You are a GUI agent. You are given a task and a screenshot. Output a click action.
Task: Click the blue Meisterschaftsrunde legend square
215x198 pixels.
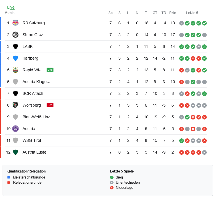click(9, 177)
